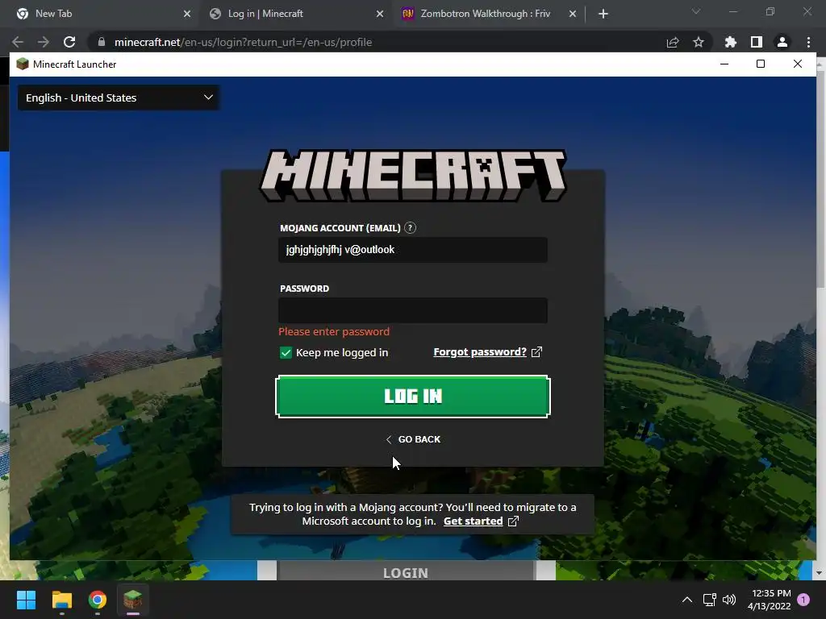
Task: Switch to the Log in | Minecraft tab
Action: pyautogui.click(x=295, y=14)
